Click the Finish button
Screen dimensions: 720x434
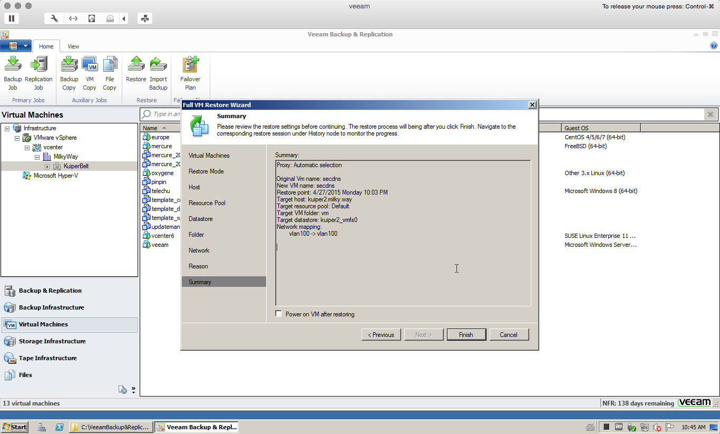click(x=466, y=335)
